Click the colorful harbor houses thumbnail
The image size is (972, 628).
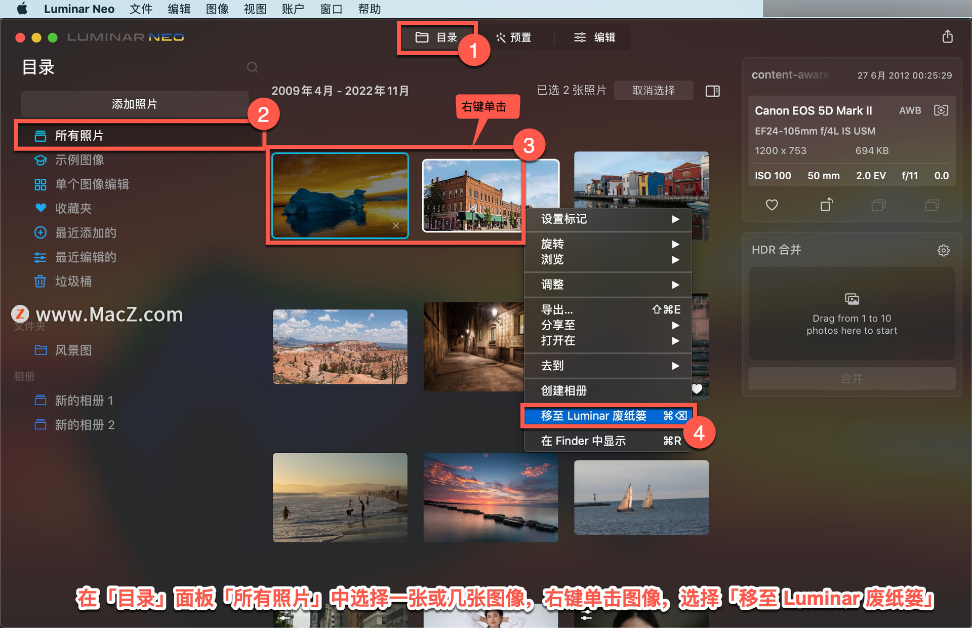pos(641,180)
